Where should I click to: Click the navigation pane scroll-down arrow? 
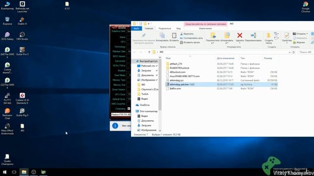pos(160,131)
